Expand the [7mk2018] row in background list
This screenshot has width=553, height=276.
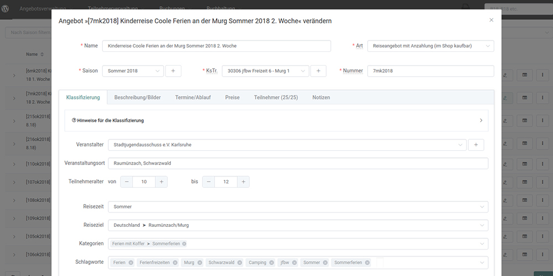[x=14, y=98]
